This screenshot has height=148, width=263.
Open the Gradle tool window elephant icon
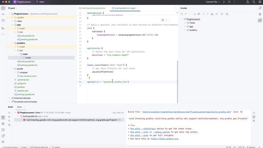coord(260,21)
